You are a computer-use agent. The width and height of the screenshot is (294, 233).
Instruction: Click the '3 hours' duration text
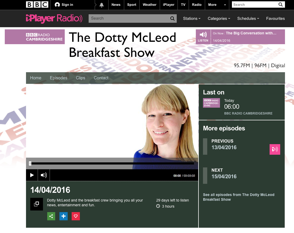tap(168, 206)
